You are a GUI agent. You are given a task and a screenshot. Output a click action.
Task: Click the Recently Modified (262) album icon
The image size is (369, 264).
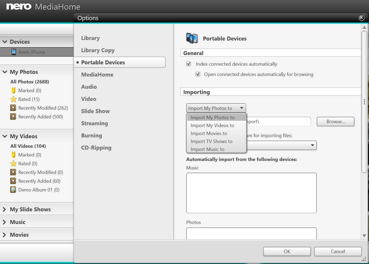[x=13, y=108]
